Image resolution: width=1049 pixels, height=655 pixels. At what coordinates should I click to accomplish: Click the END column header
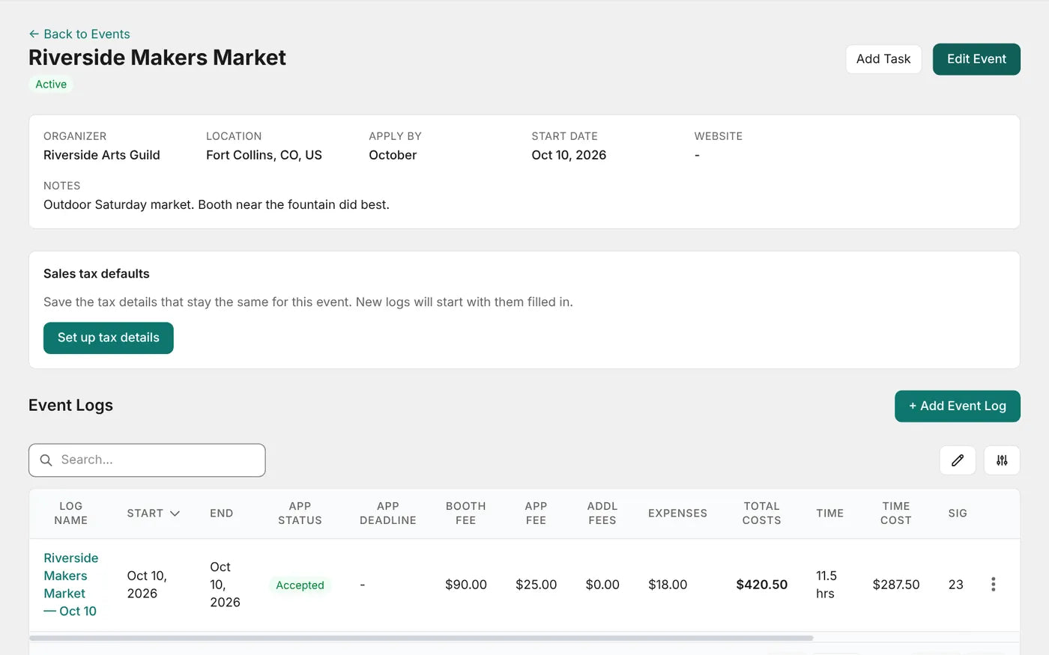(x=222, y=514)
